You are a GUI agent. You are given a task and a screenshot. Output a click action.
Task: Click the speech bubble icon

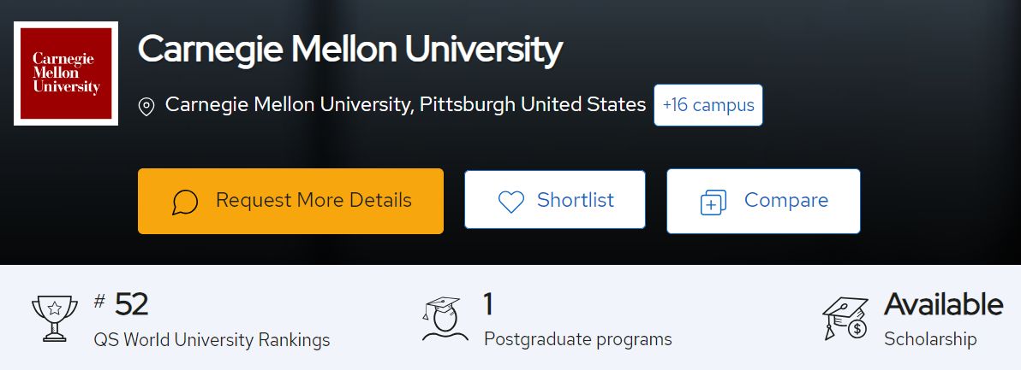click(x=185, y=202)
